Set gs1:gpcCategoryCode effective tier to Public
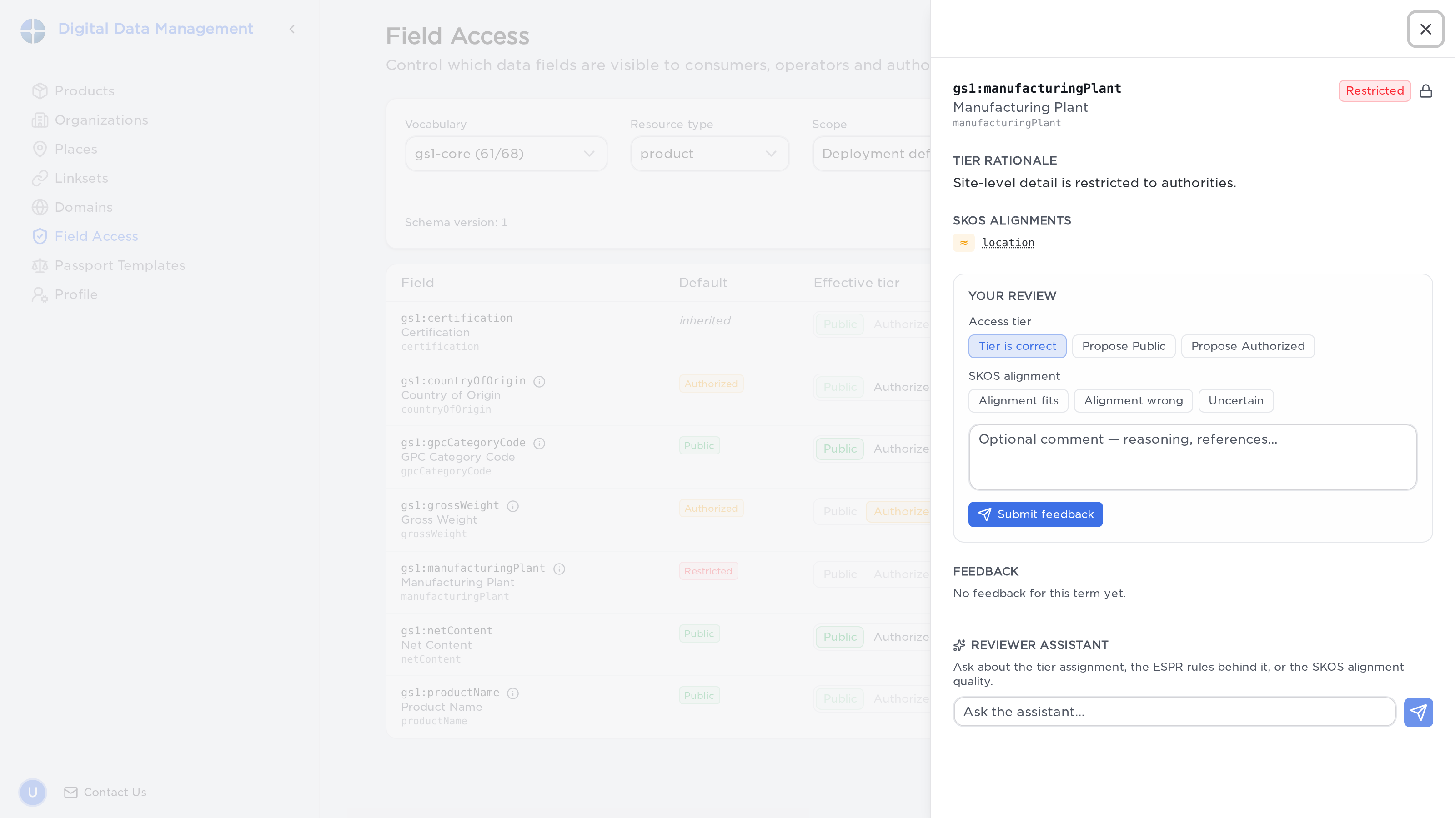Screen dimensions: 1455x818 840,449
